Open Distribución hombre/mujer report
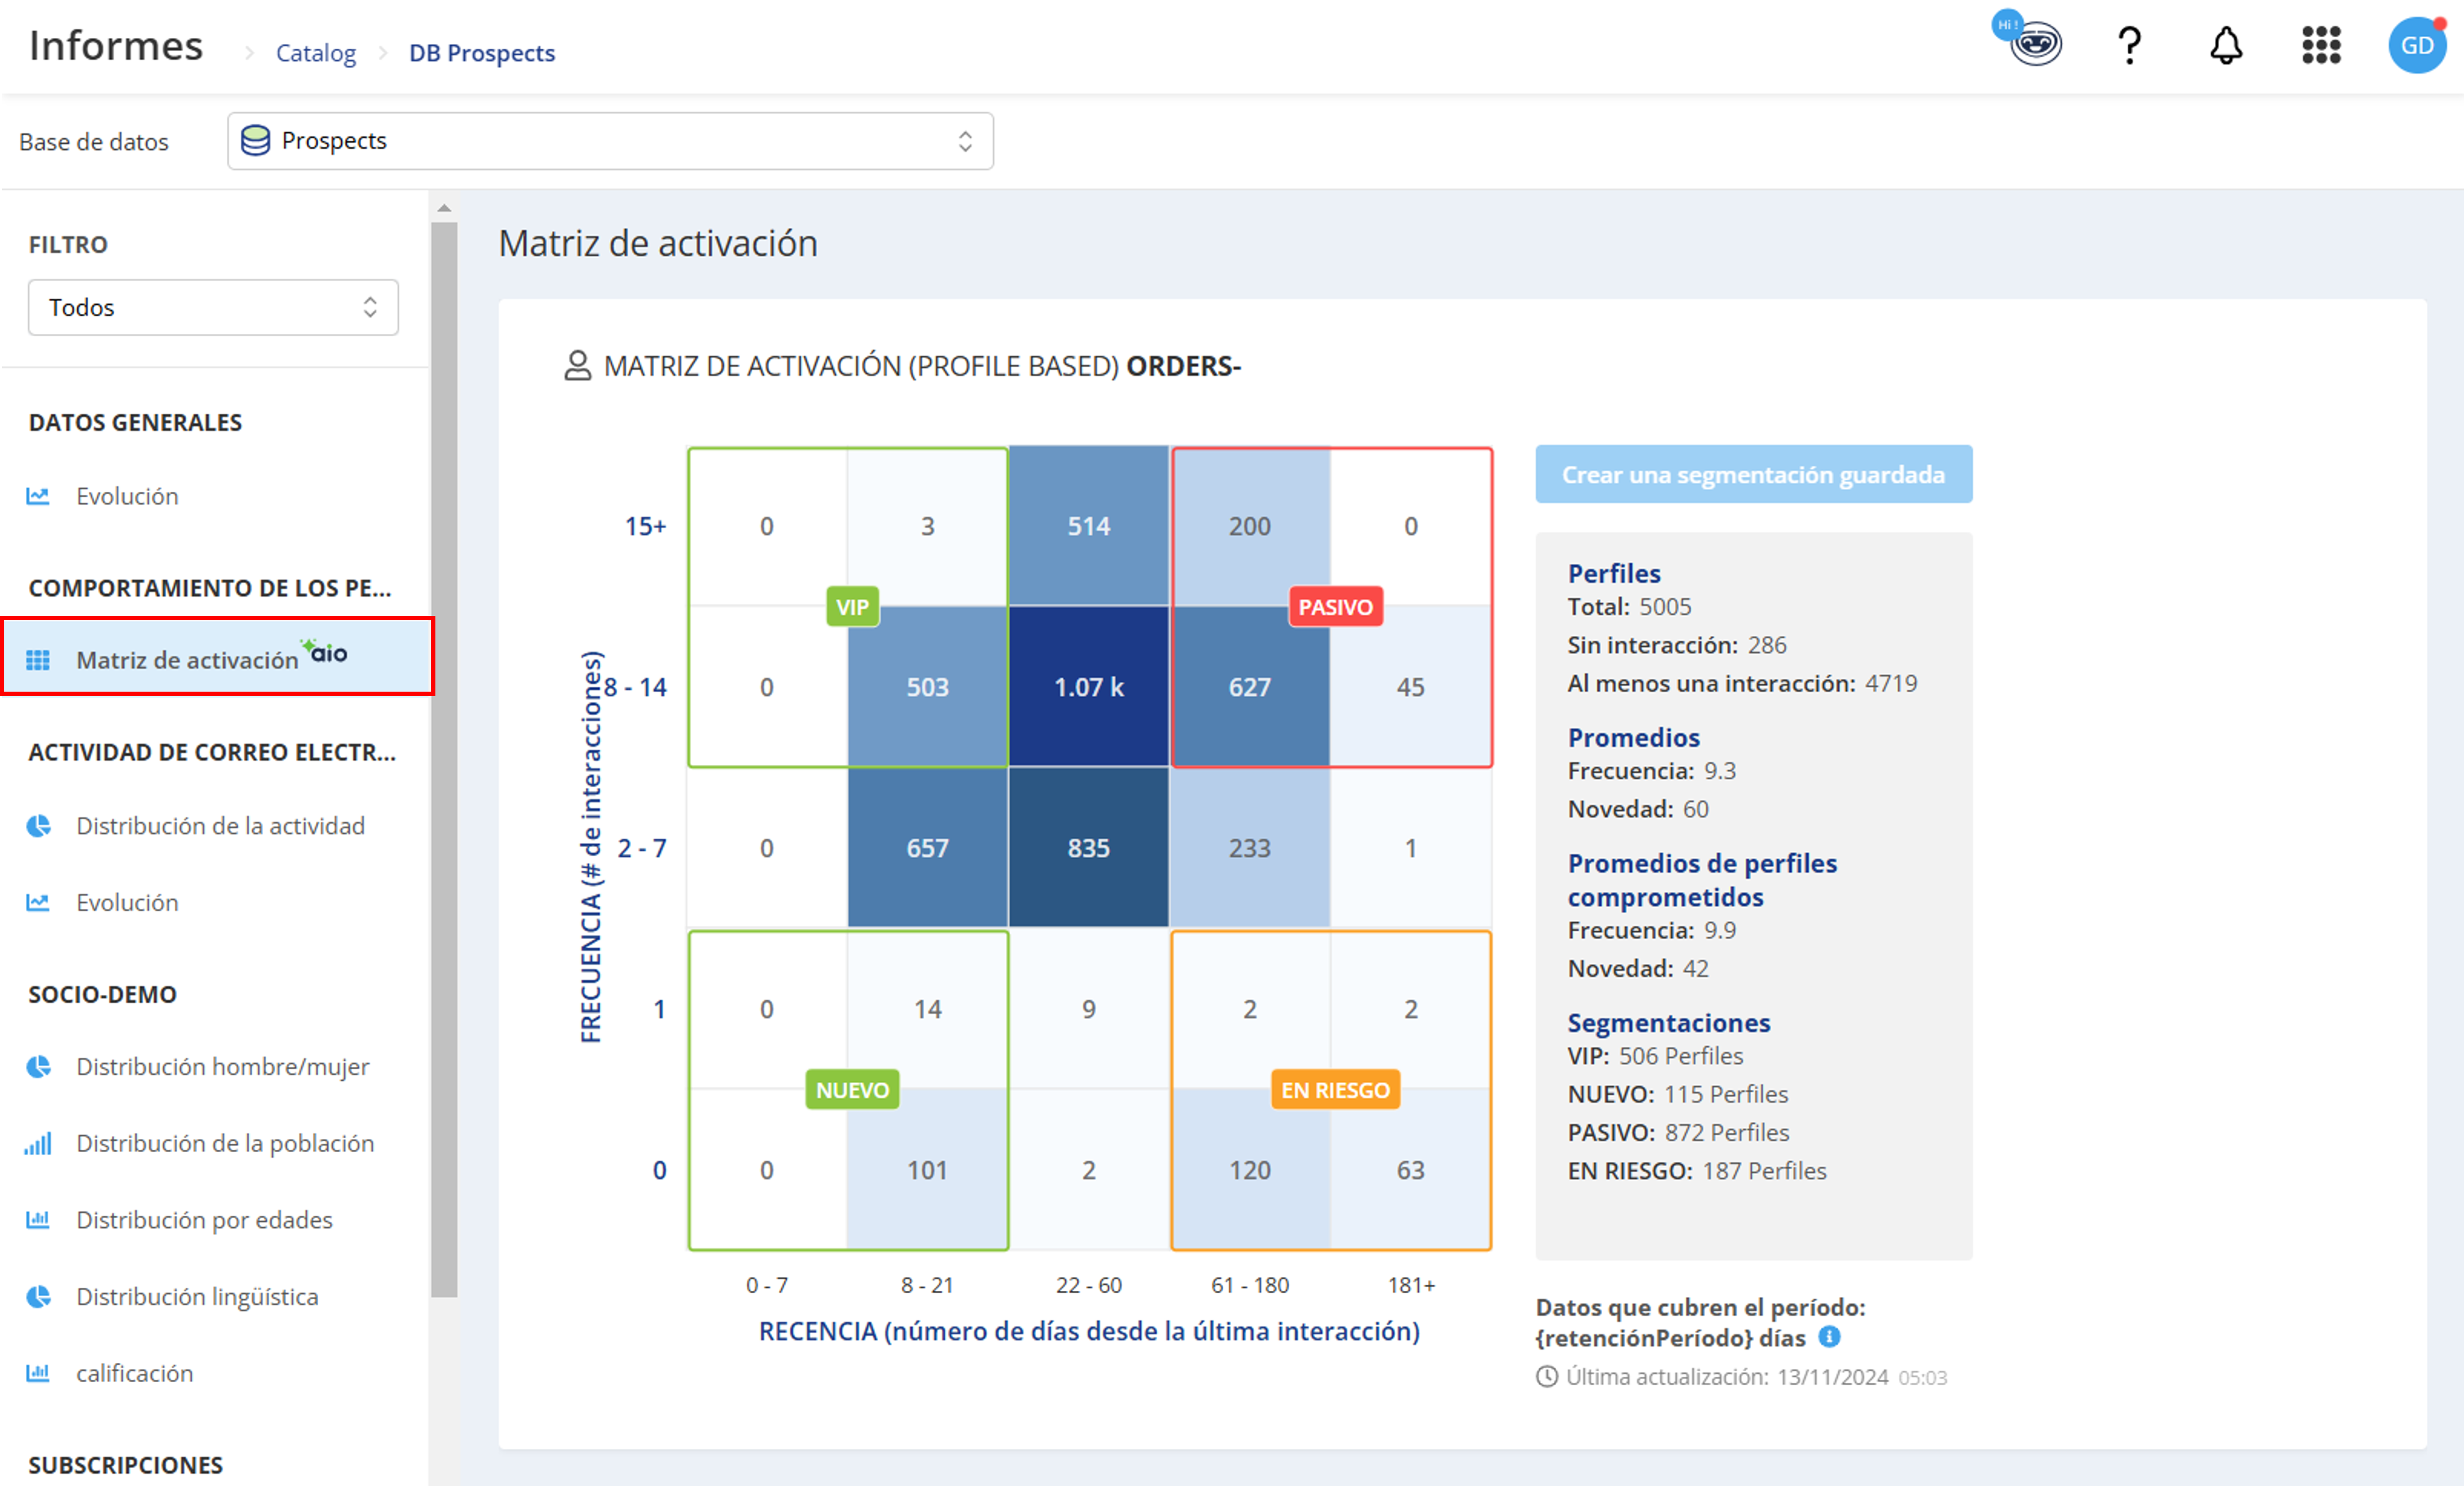2464x1486 pixels. [x=223, y=1067]
